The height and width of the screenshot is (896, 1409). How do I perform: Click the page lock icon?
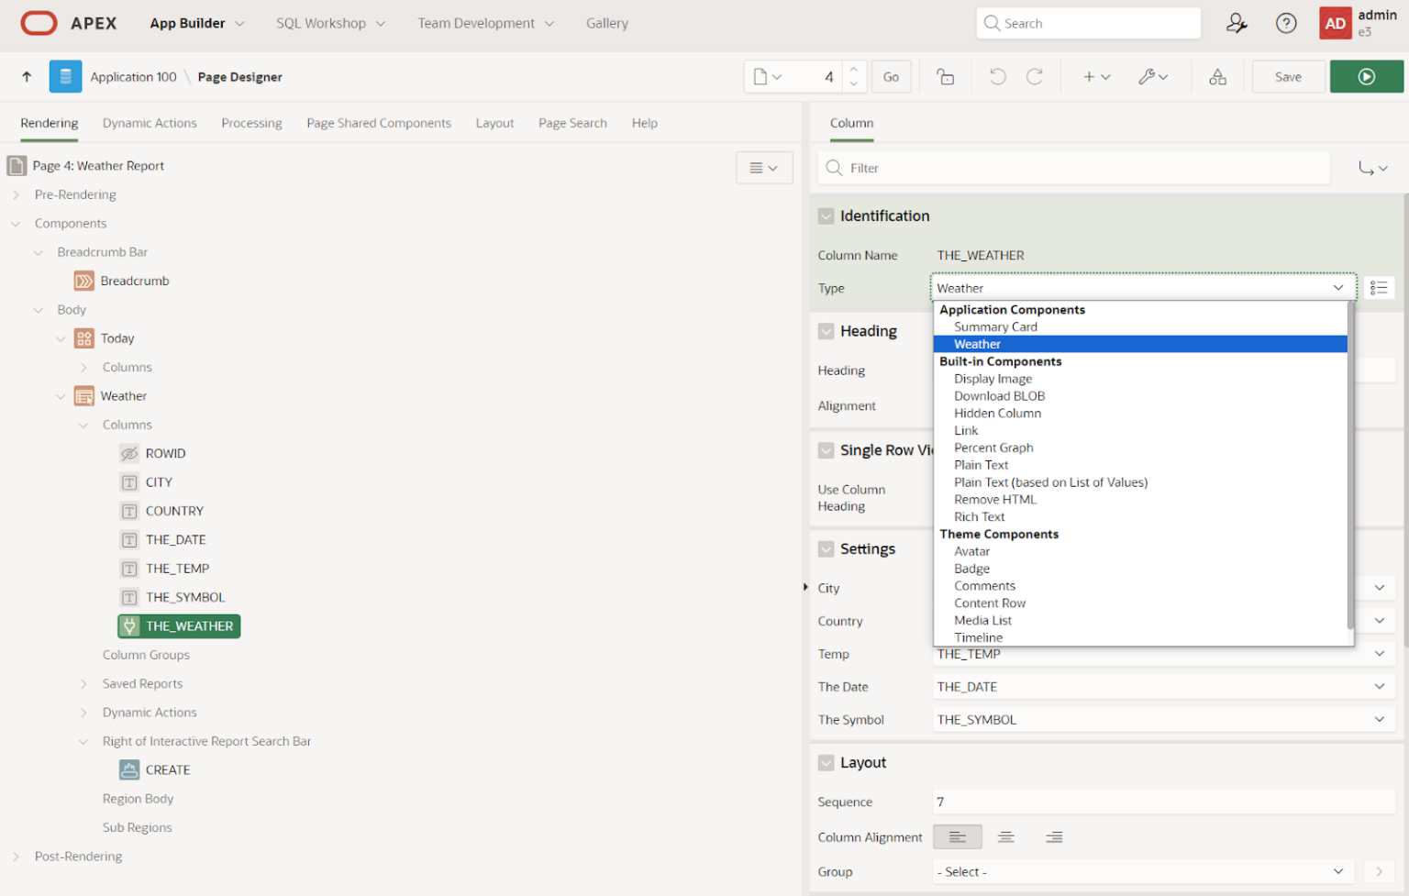click(x=945, y=77)
